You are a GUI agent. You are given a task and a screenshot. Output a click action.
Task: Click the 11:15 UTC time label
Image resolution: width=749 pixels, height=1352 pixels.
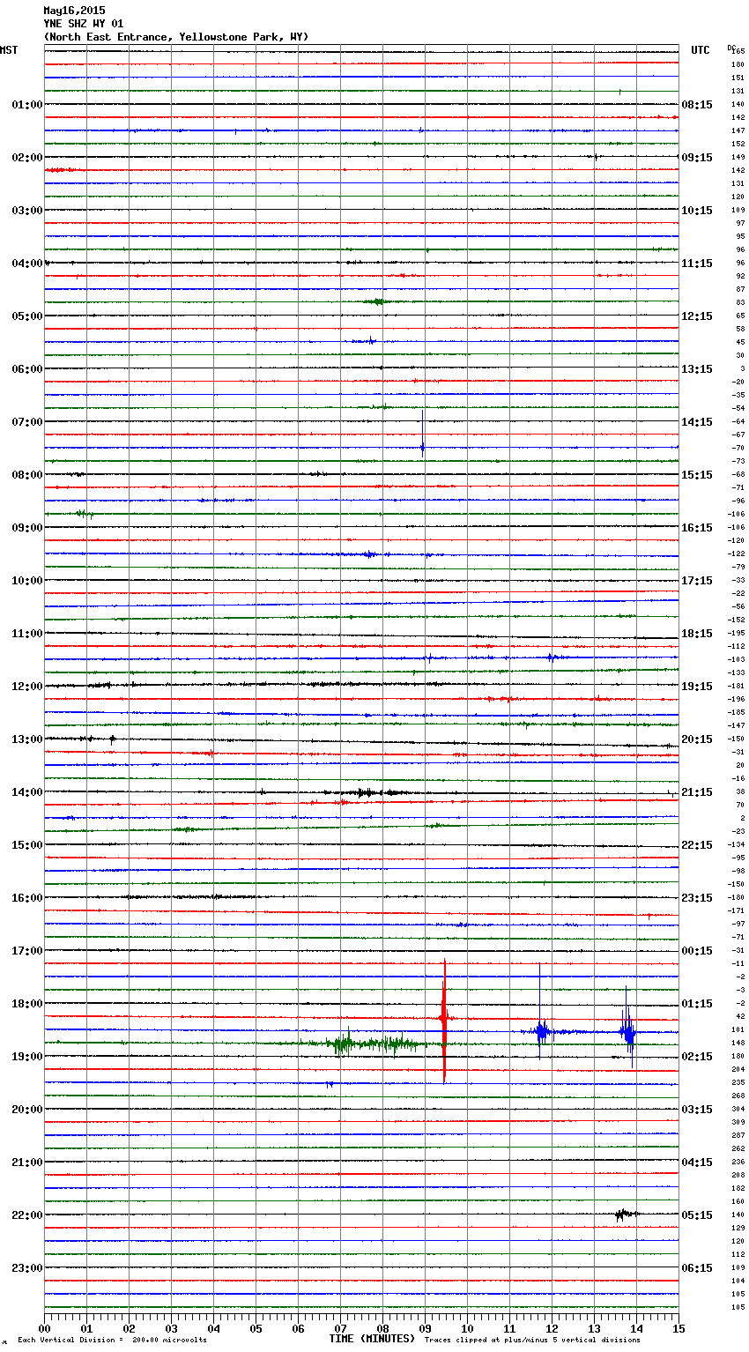click(697, 264)
